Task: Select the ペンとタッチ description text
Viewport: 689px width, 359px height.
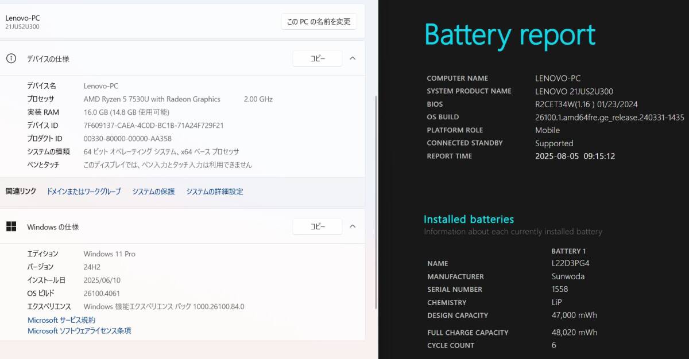Action: click(x=168, y=165)
